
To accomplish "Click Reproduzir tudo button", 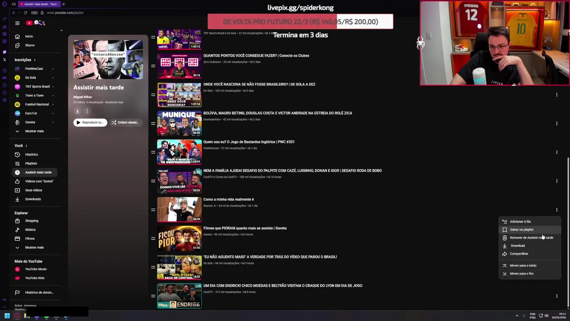I will coord(90,122).
